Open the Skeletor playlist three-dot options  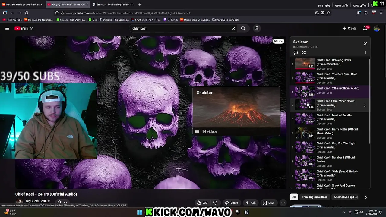tap(365, 52)
